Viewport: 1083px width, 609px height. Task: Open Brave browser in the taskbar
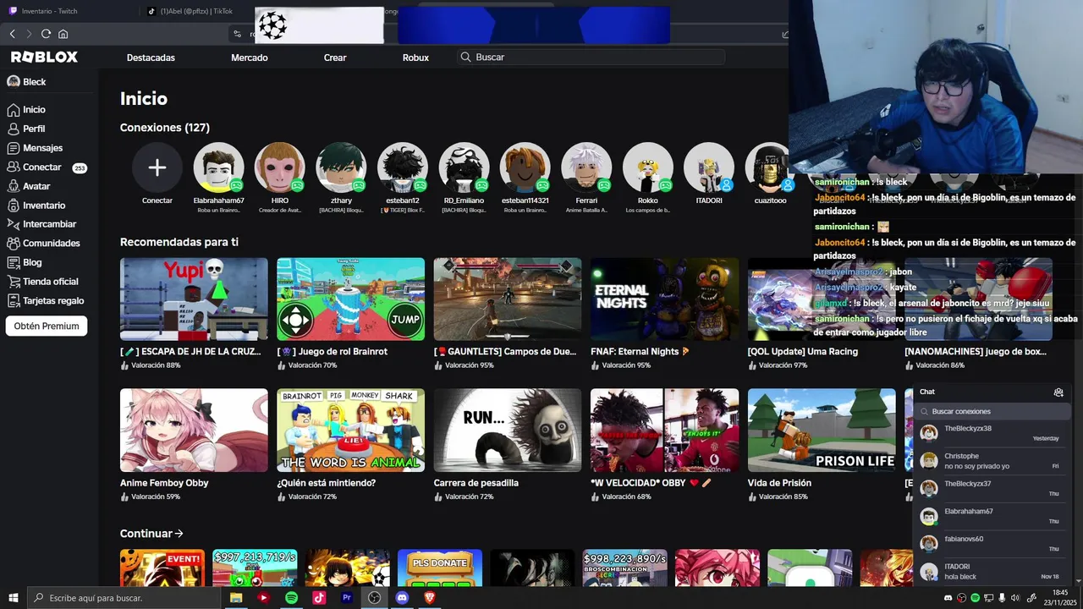click(429, 597)
